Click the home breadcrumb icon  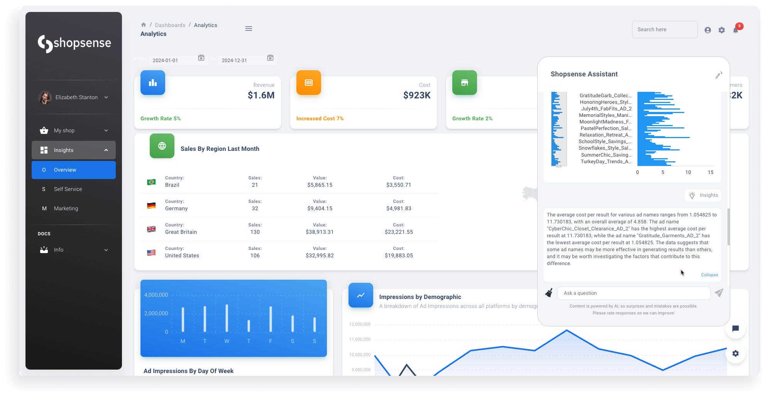[x=144, y=25]
